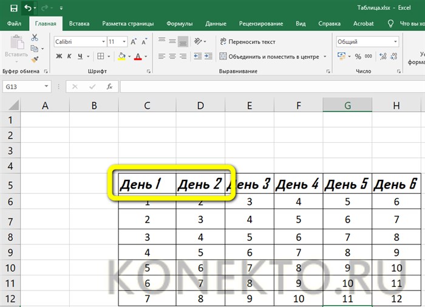Open Число dialog launcher
The height and width of the screenshot is (307, 425).
click(399, 71)
